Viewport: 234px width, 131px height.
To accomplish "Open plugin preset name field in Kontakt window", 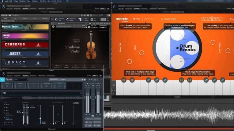I will [19, 6].
